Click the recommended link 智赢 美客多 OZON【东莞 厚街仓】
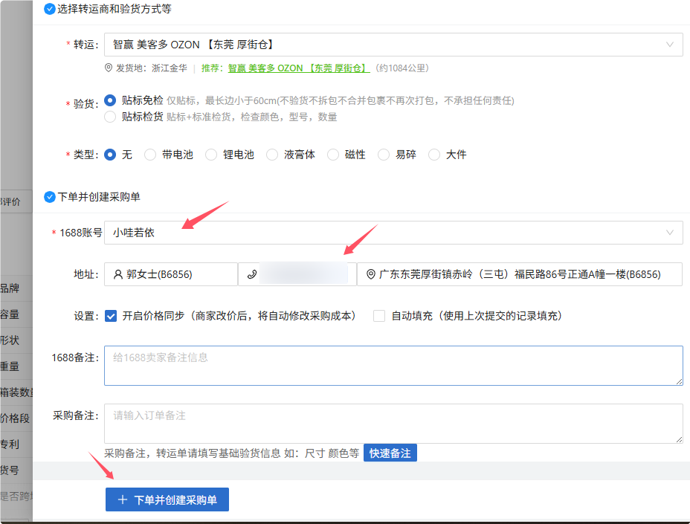This screenshot has height=524, width=690. [299, 68]
